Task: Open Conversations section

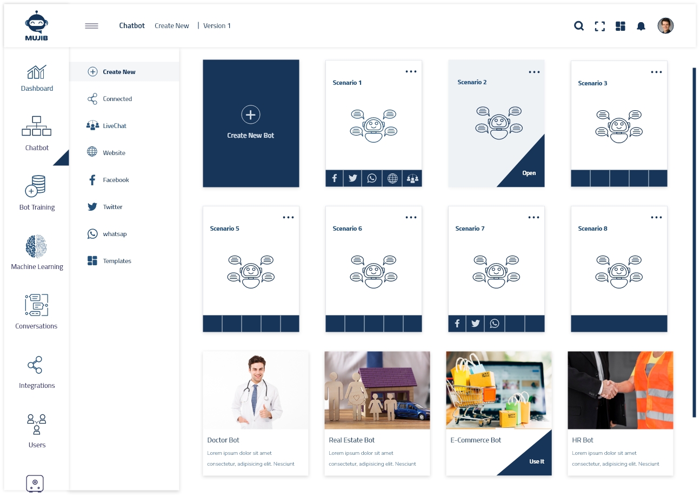Action: (37, 312)
